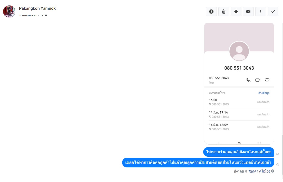Mark the conversation as spam

coord(211,12)
